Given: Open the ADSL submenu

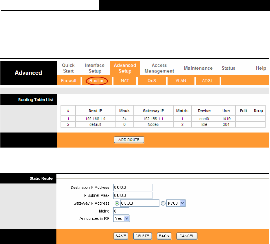Looking at the screenshot, I should point(207,81).
